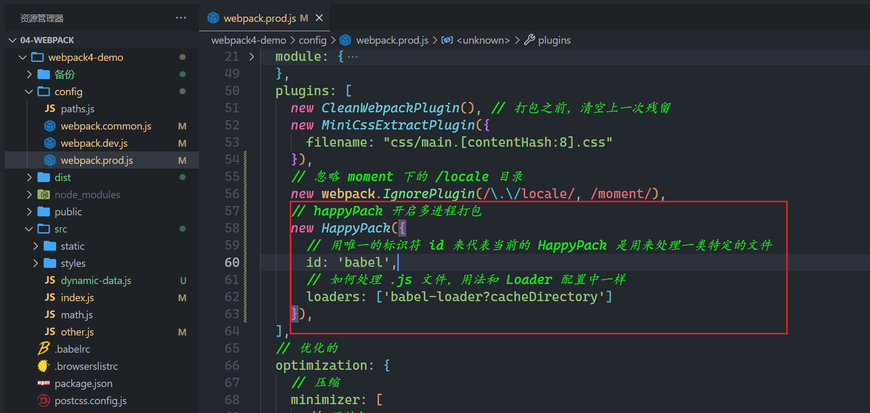The height and width of the screenshot is (413, 870).
Task: Collapse the config folder chevron
Action: tap(29, 92)
